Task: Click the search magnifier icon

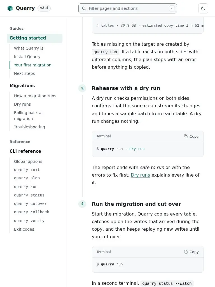Action: coord(84,8)
